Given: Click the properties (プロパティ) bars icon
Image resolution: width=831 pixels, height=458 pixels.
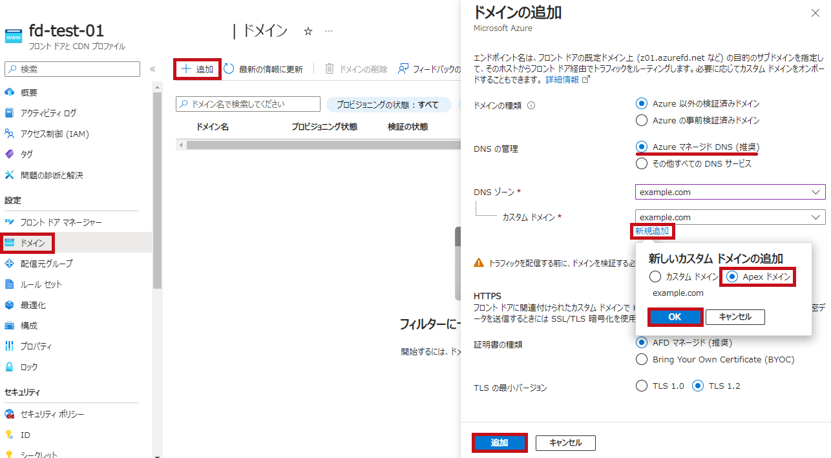Looking at the screenshot, I should coord(9,346).
